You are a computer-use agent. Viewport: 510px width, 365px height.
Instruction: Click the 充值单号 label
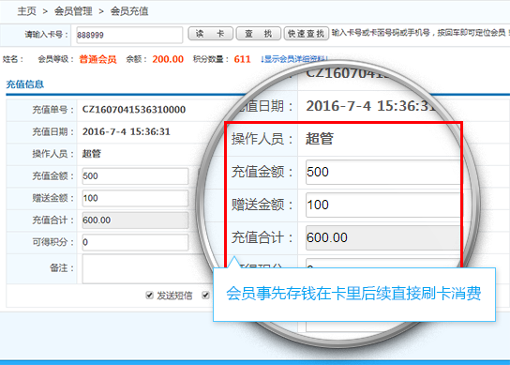pos(53,110)
